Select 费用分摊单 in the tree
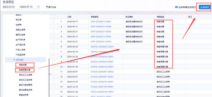This screenshot has width=212, height=97. [21, 35]
